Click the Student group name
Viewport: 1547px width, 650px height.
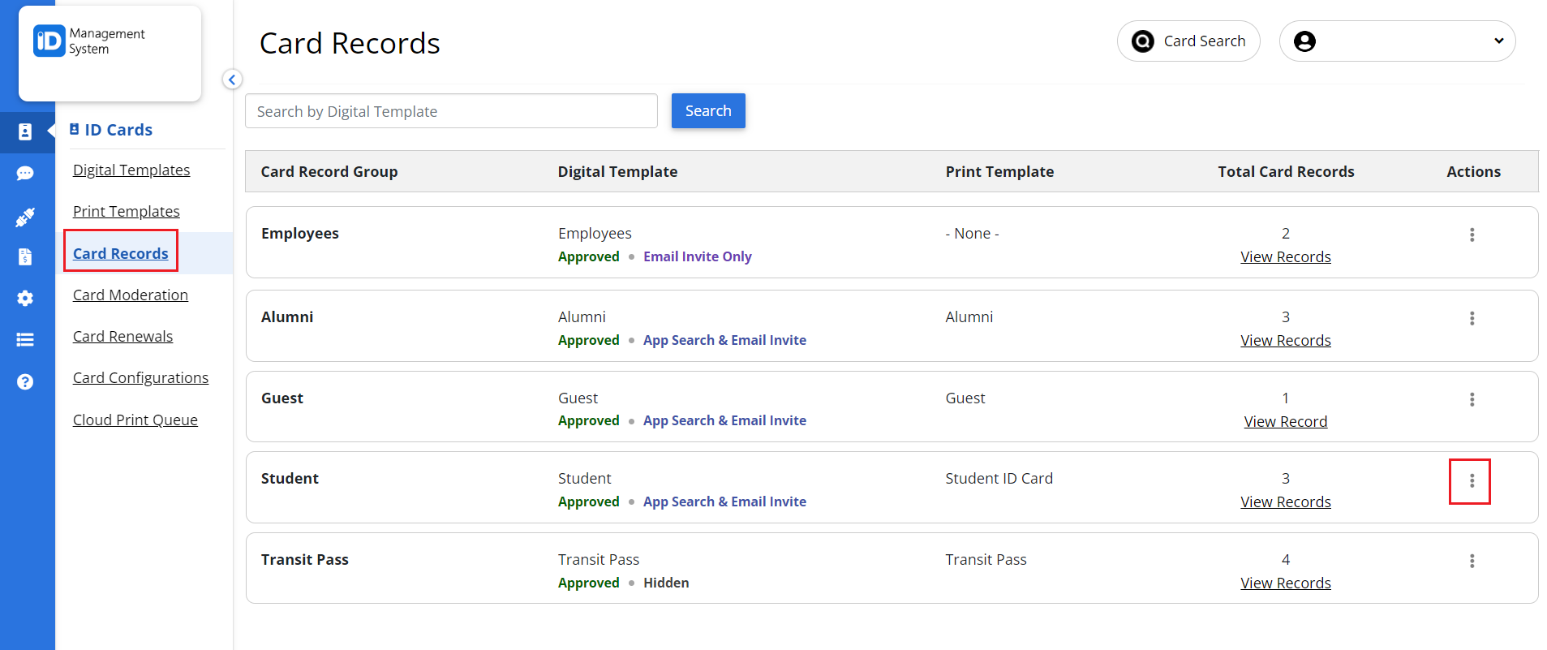pyautogui.click(x=290, y=478)
